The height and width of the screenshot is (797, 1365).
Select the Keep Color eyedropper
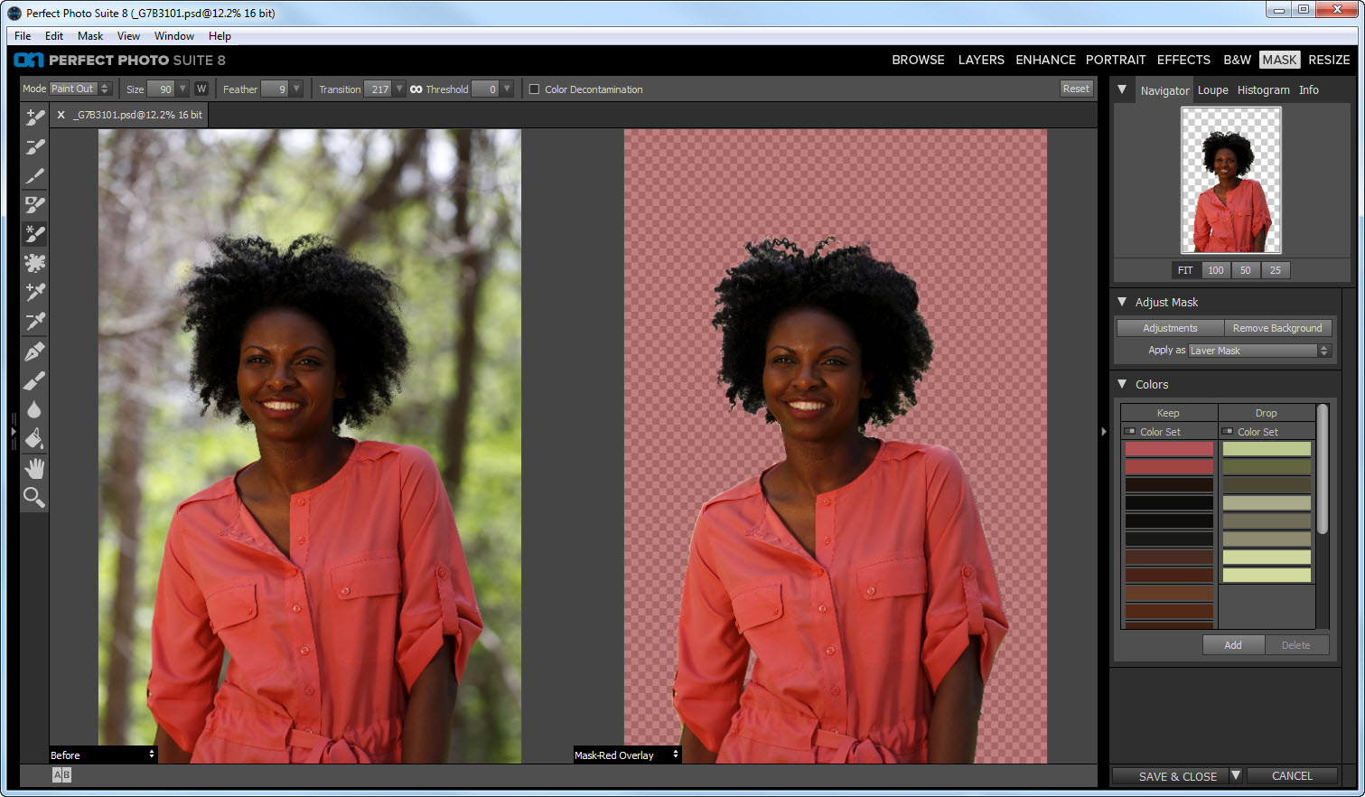click(x=34, y=292)
